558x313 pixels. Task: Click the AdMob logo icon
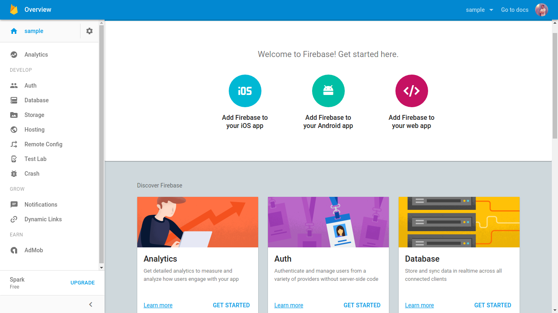(x=14, y=250)
